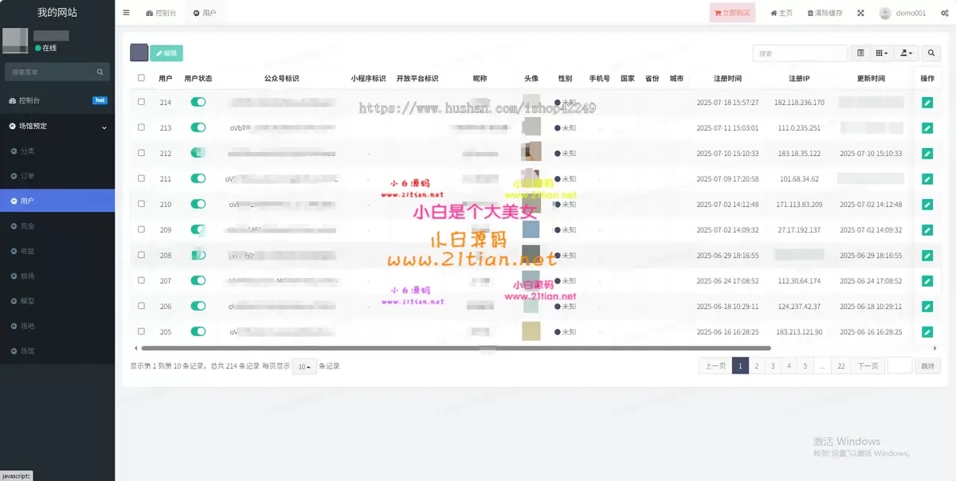Go to page 3 in pagination
This screenshot has height=481, width=956.
[x=772, y=365]
